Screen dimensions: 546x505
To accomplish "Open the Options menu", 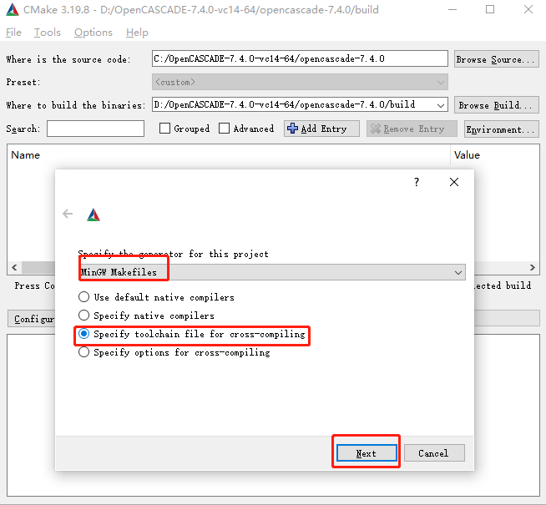I will 94,33.
